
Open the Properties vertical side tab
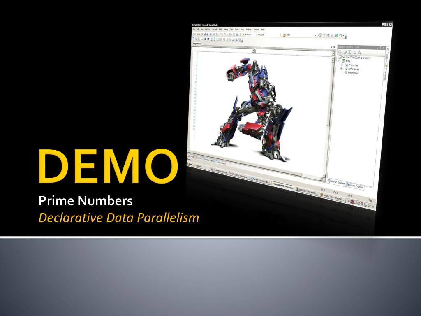click(x=385, y=72)
